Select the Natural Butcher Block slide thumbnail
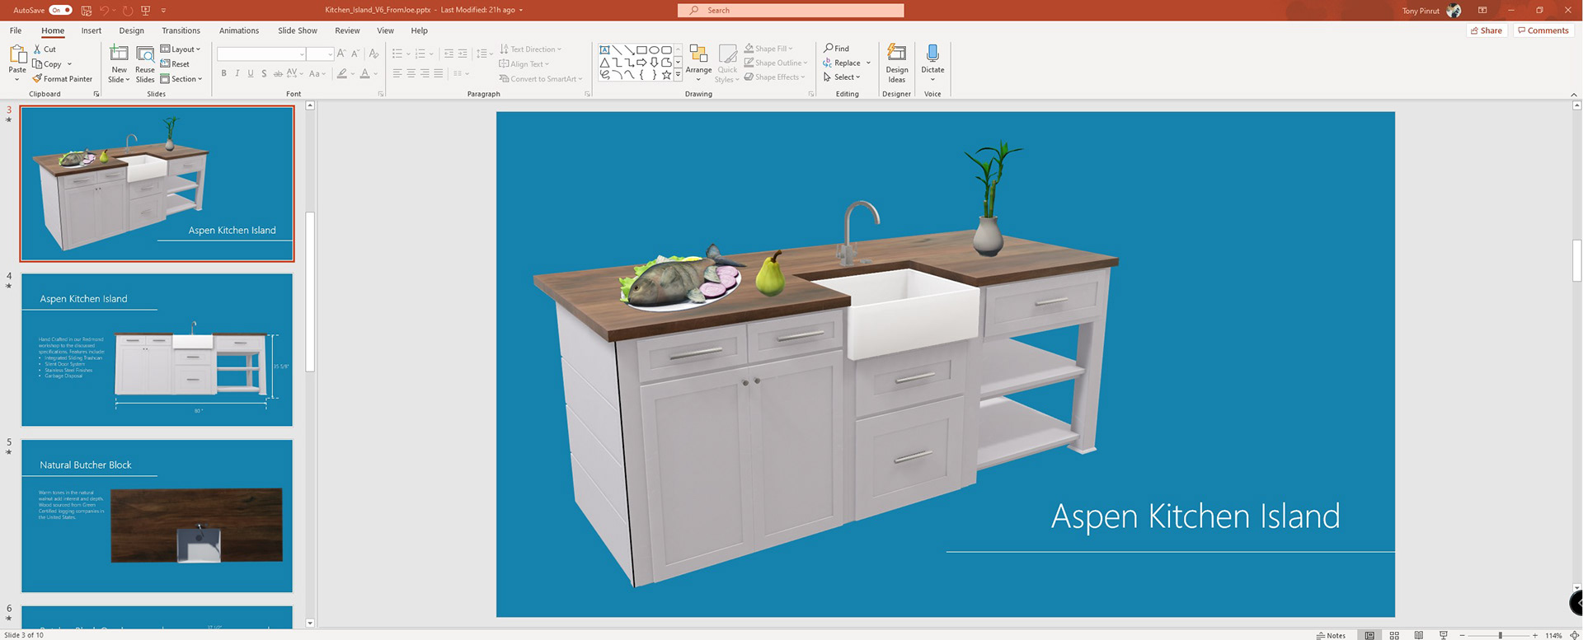Screen dimensions: 1583x640 coord(157,516)
